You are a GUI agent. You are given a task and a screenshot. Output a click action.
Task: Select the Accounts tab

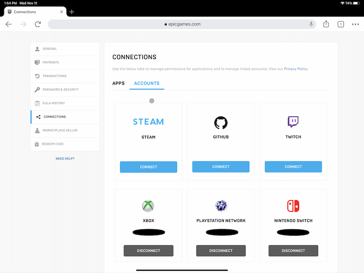pyautogui.click(x=147, y=83)
